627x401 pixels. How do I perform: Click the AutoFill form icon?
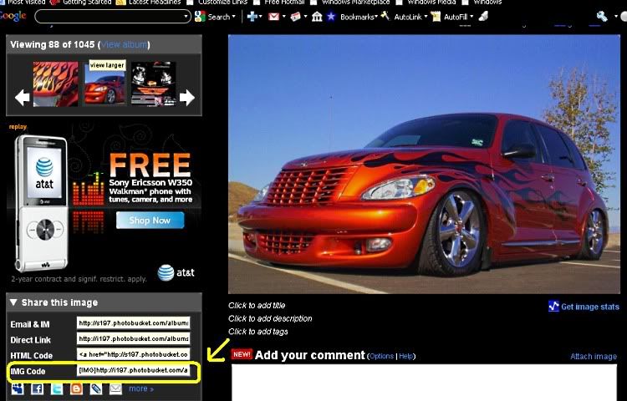pos(436,17)
